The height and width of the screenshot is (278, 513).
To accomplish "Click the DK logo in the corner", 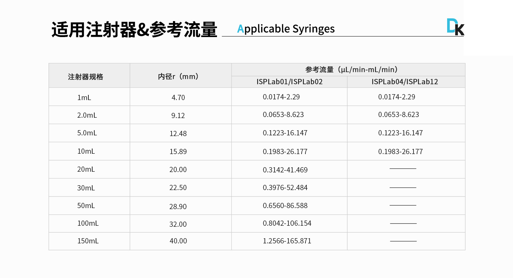I will [455, 27].
